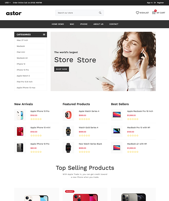This screenshot has height=201, width=169.
Task: Click the SOLDOUT badge on red iPhone
Action: [x=70, y=192]
